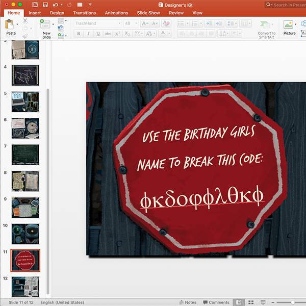The width and height of the screenshot is (306, 306).
Task: Click the Character Spacing icon
Action: coord(138,34)
